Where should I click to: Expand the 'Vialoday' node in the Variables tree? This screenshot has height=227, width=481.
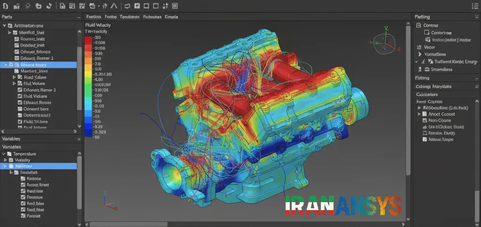(x=5, y=160)
